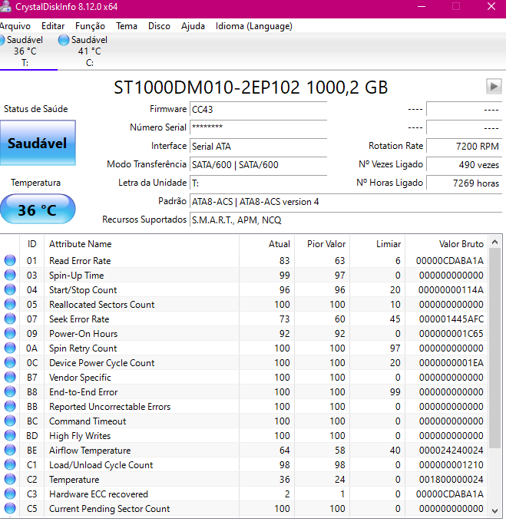Click status orb for Hardware ECC recovered

(10, 494)
